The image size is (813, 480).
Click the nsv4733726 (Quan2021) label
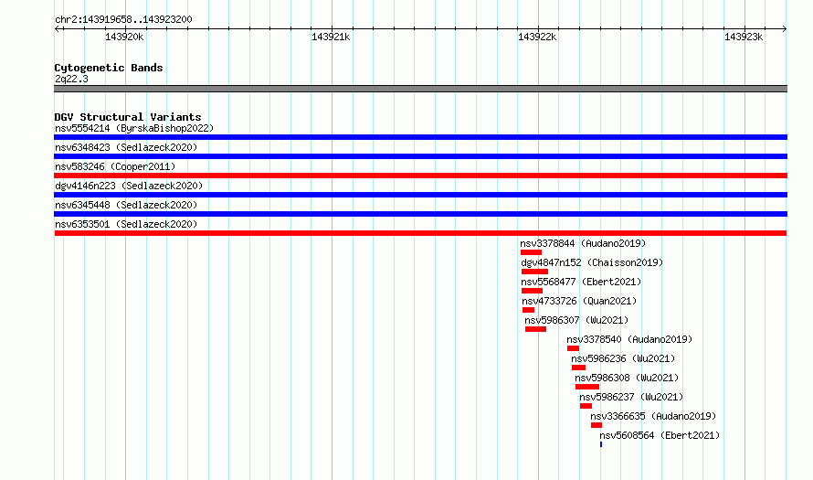(579, 301)
